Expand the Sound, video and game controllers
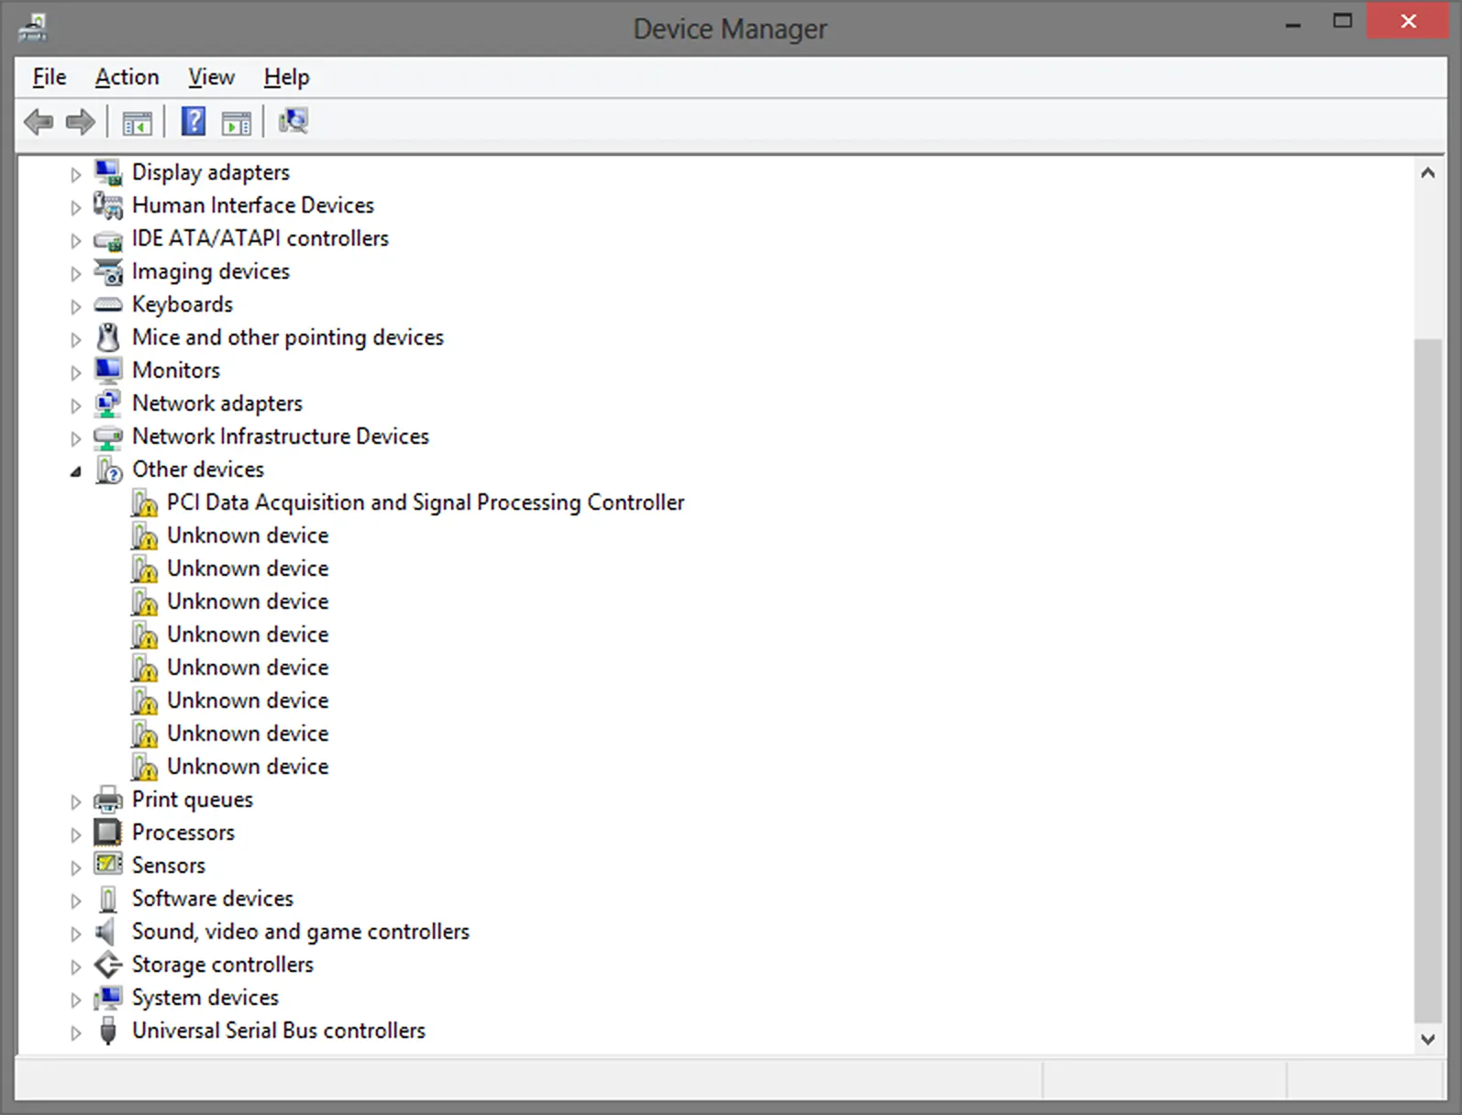The width and height of the screenshot is (1462, 1115). click(x=76, y=933)
